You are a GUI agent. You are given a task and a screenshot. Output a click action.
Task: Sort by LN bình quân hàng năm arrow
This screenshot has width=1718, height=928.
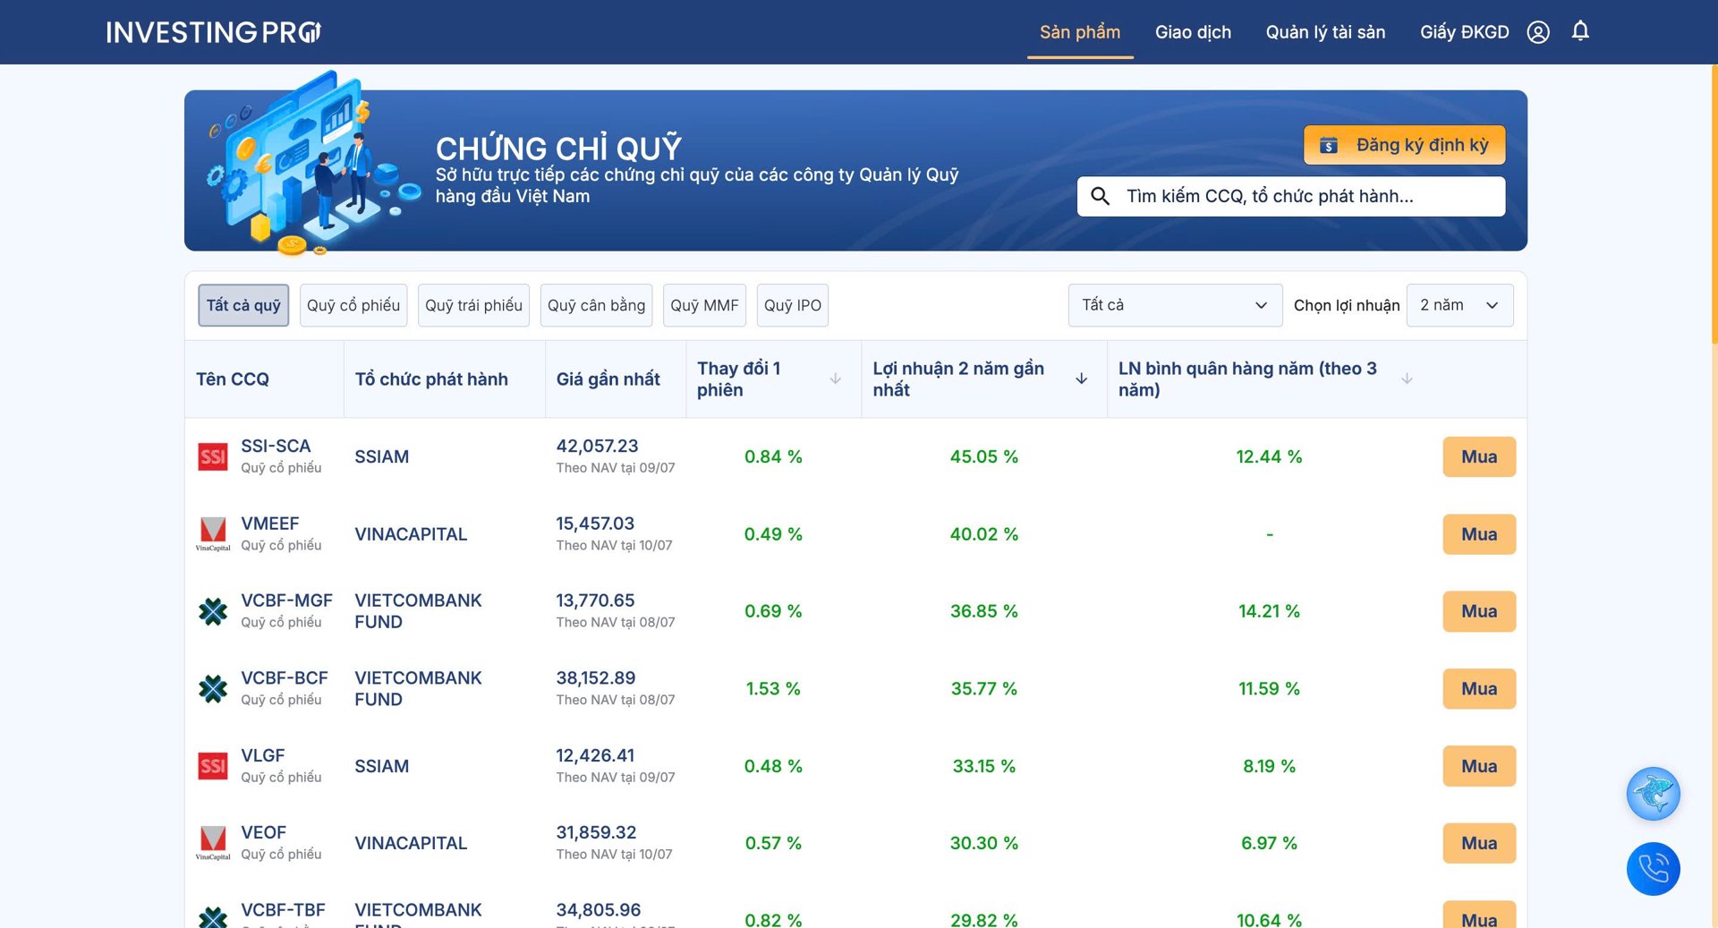[x=1407, y=379]
